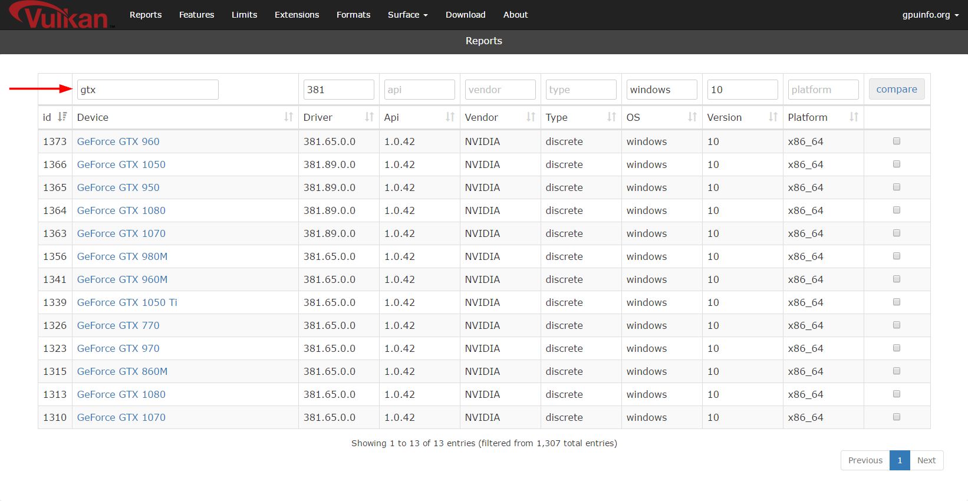This screenshot has height=501, width=968.
Task: Tick the checkbox for report 1313
Action: point(897,394)
